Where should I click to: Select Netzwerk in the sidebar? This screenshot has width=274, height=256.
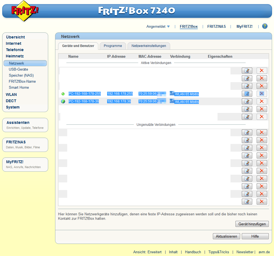click(x=25, y=63)
